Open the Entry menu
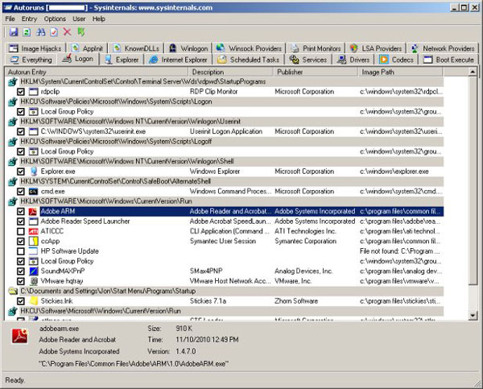 click(29, 19)
